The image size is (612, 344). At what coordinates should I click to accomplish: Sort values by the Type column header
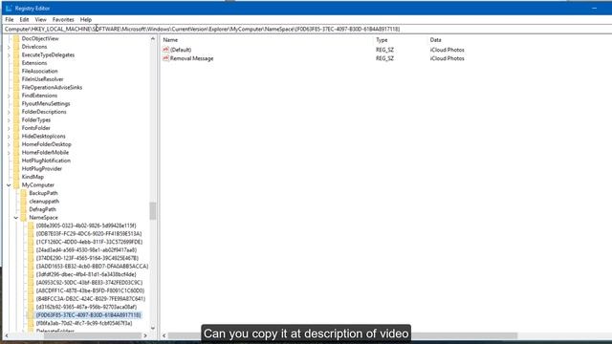pyautogui.click(x=382, y=40)
